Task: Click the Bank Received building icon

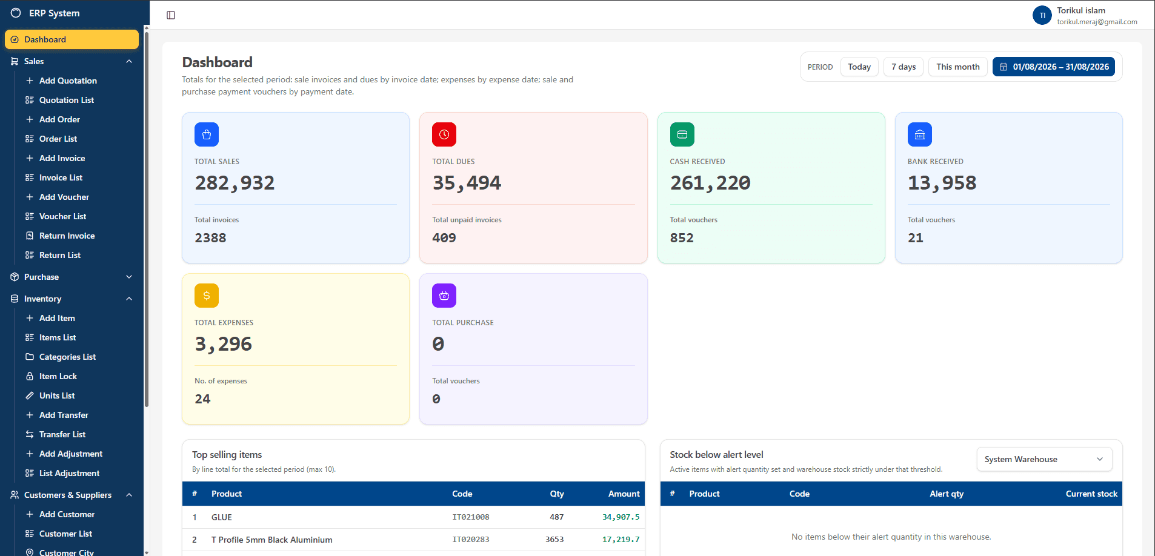Action: coord(920,134)
